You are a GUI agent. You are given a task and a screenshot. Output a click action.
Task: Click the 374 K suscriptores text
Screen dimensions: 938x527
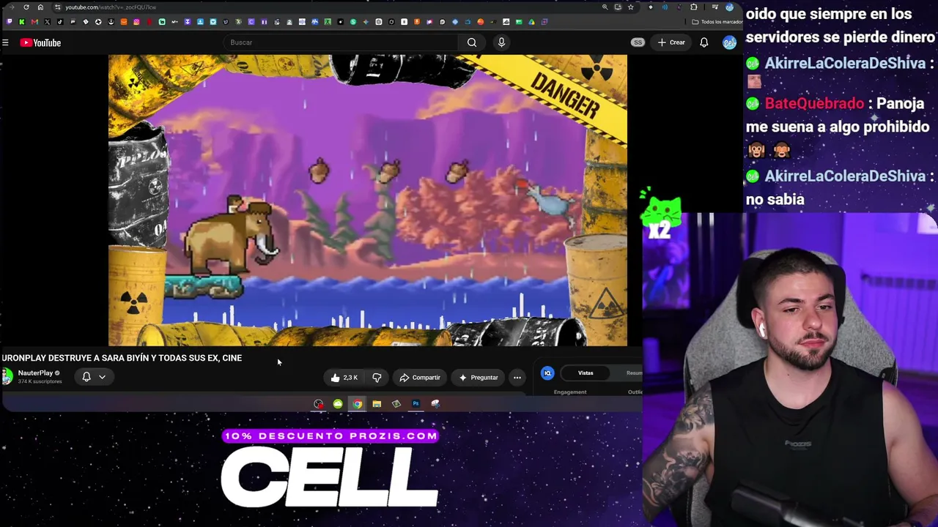click(x=40, y=381)
